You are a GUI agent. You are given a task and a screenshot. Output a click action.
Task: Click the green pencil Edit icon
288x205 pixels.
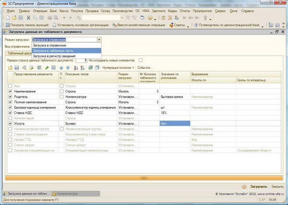click(47, 68)
